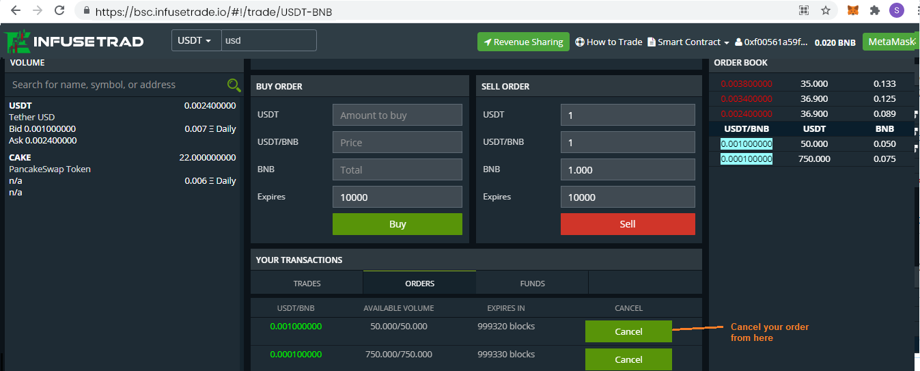Click the green search magnifier icon

point(234,85)
